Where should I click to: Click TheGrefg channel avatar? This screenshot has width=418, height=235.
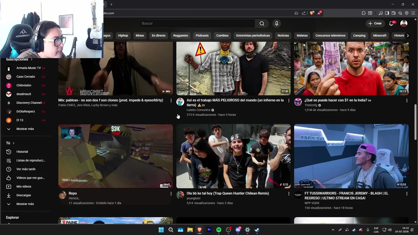click(x=298, y=102)
